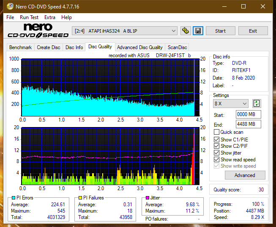Click the disabled Show write speed checkbox
The height and width of the screenshot is (227, 276).
pyautogui.click(x=216, y=166)
